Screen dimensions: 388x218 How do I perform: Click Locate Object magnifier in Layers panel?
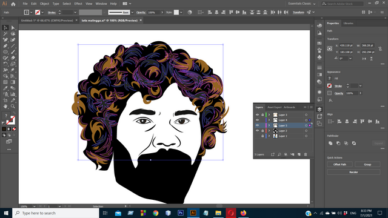point(279,154)
